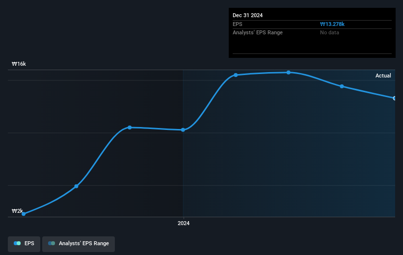Click the EPS data point at the 2024 line
The height and width of the screenshot is (255, 403).
point(183,130)
